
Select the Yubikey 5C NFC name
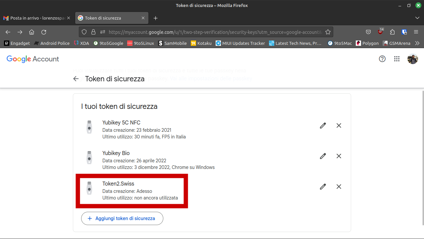click(121, 122)
